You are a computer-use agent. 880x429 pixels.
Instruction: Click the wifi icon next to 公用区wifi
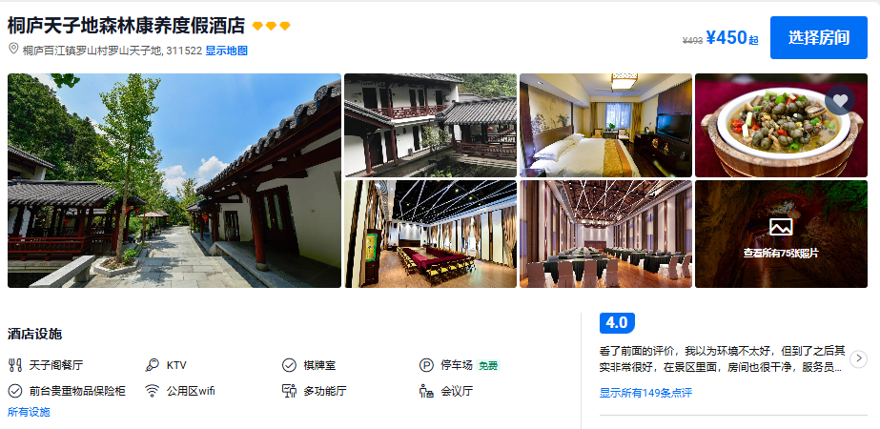click(x=153, y=391)
